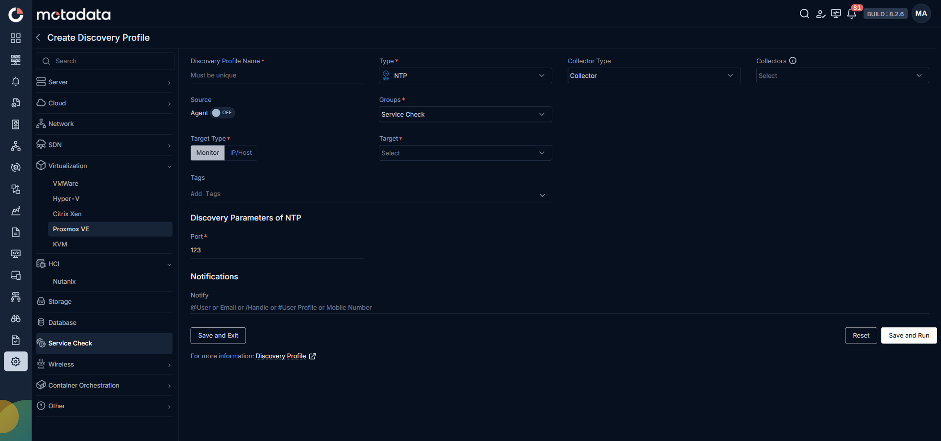
Task: Expand the Cloud category
Action: (x=104, y=103)
